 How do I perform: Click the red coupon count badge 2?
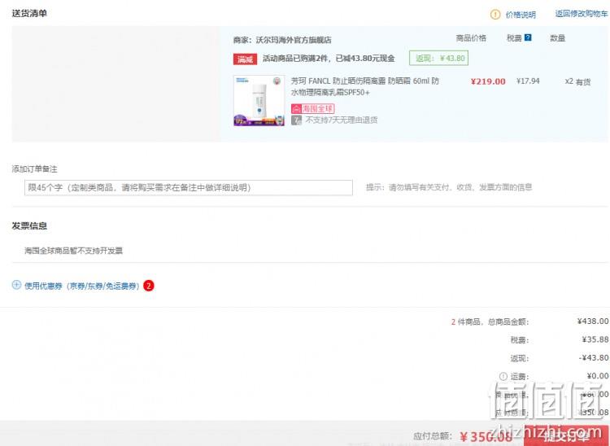click(x=149, y=286)
